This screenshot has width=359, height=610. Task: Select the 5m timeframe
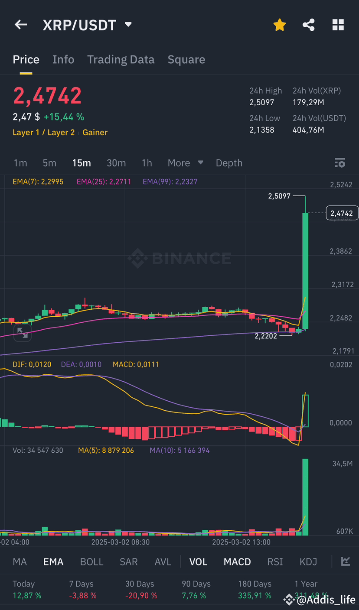click(49, 163)
